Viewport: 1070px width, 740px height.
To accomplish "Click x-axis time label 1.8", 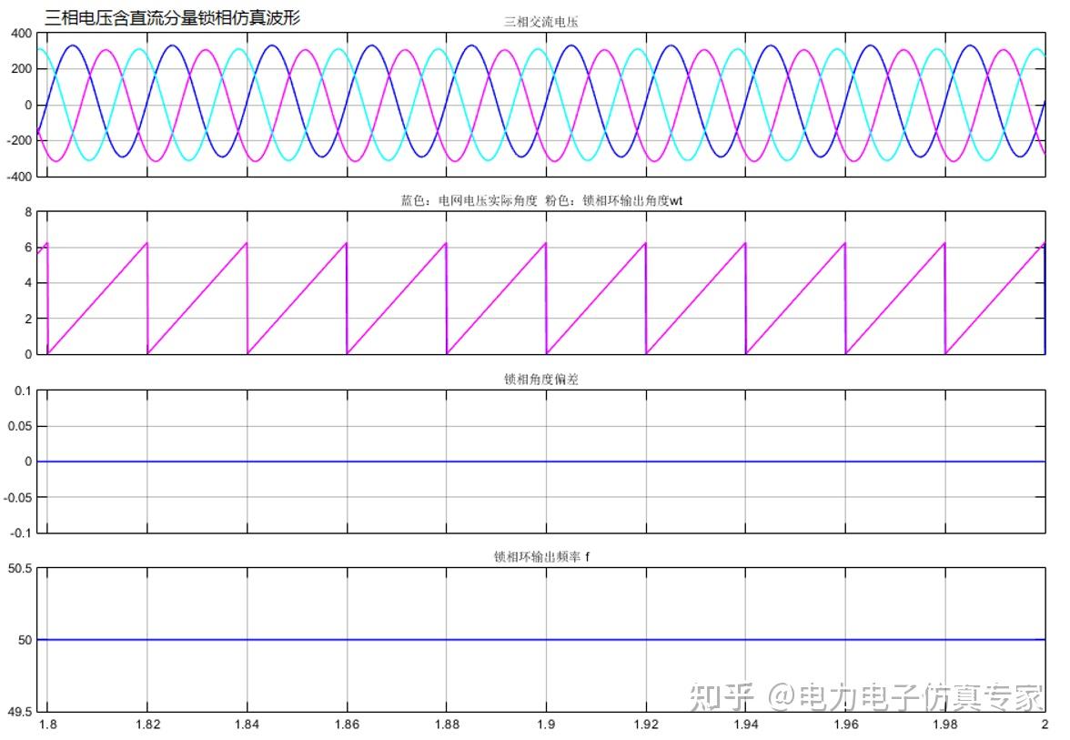I will [47, 725].
